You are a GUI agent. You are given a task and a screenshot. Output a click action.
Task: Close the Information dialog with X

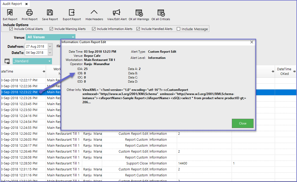click(252, 42)
